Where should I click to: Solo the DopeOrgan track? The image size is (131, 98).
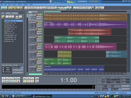point(39,37)
